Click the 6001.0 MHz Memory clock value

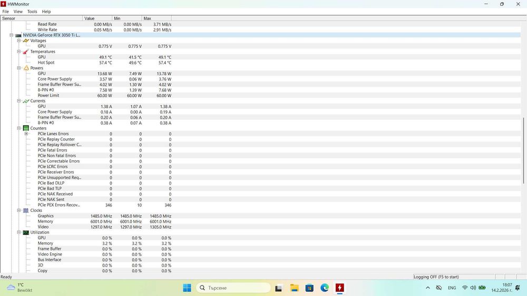pyautogui.click(x=101, y=221)
